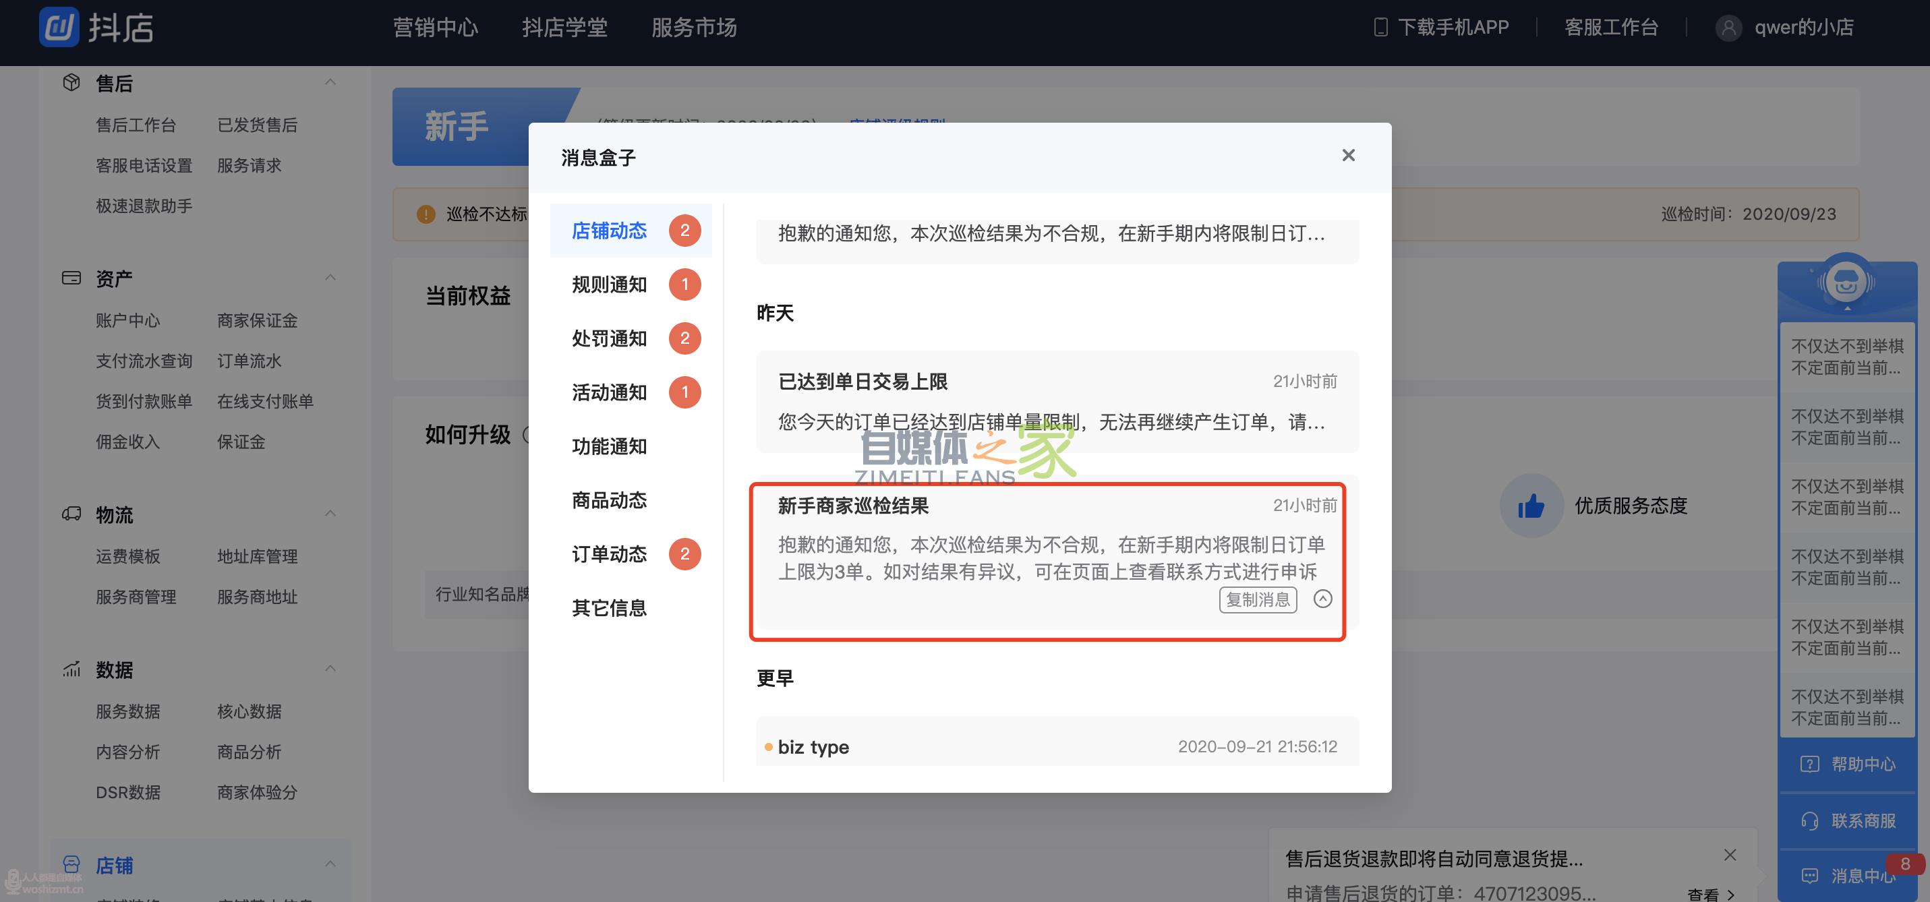Viewport: 1930px width, 902px height.
Task: Click the 物流 truck icon in the sidebar
Action: click(x=71, y=514)
